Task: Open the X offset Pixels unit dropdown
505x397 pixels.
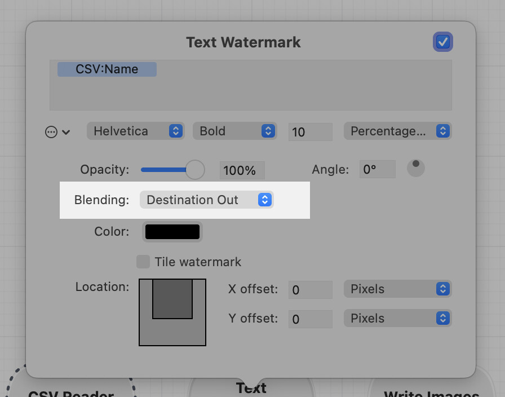Action: (397, 289)
